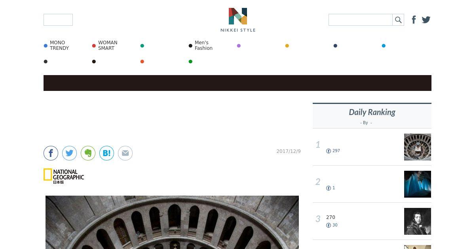The image size is (475, 249).
Task: Click the empty box at header left
Action: click(x=58, y=20)
